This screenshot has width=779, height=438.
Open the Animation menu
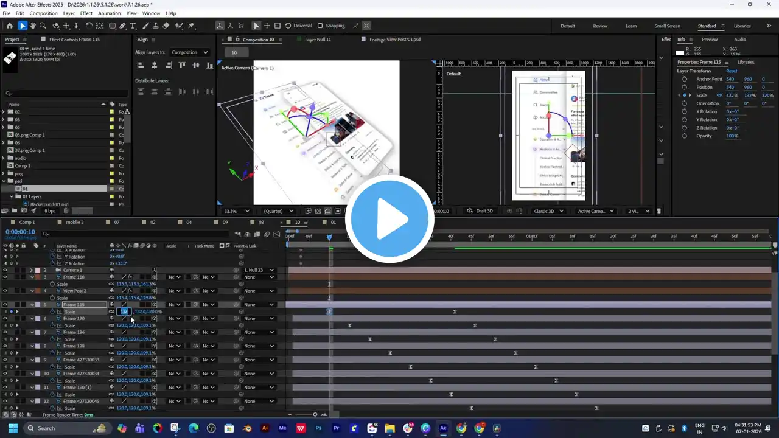[x=110, y=13]
